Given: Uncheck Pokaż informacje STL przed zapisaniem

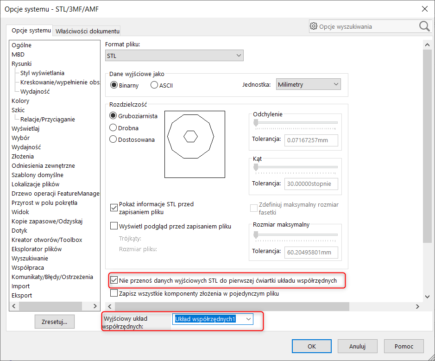Looking at the screenshot, I should (114, 207).
